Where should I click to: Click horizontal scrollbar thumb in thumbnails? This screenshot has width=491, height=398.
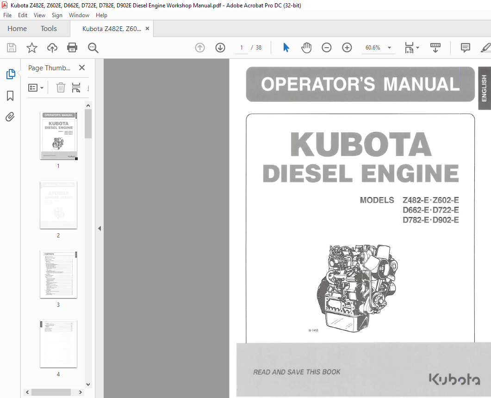click(x=51, y=392)
